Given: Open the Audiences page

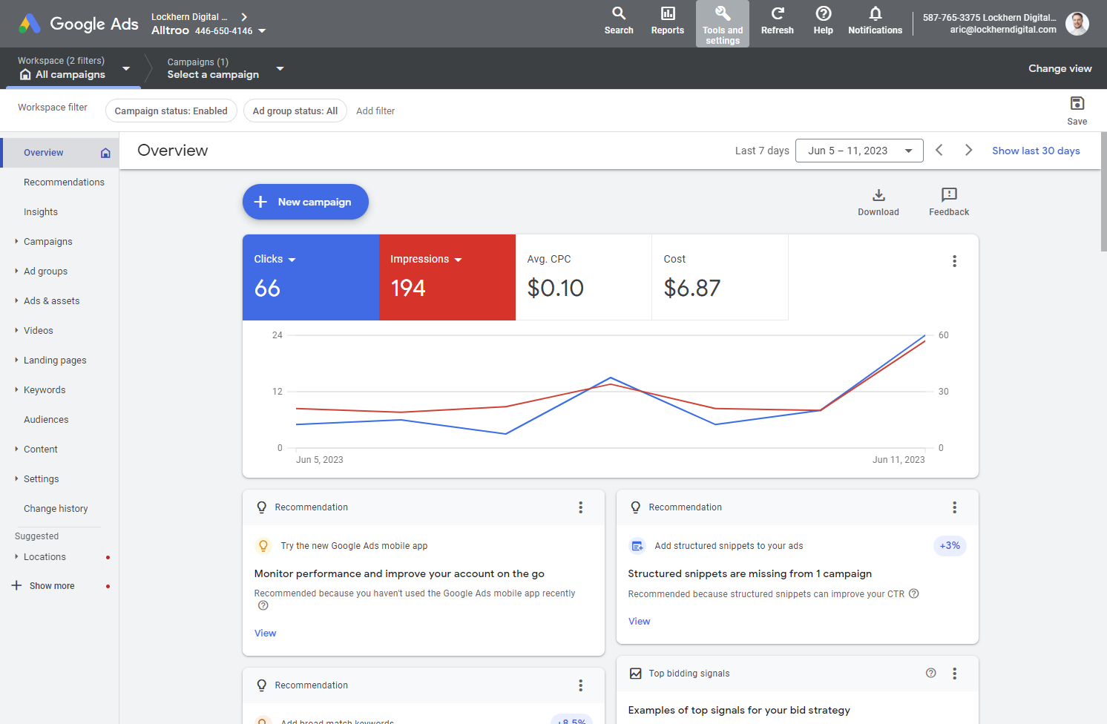Looking at the screenshot, I should pyautogui.click(x=46, y=420).
